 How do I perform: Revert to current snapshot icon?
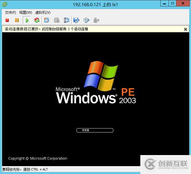point(57,20)
